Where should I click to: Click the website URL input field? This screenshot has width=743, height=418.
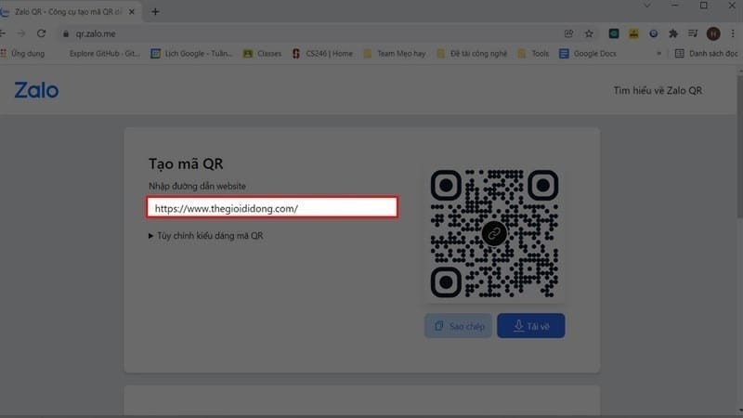pyautogui.click(x=272, y=207)
